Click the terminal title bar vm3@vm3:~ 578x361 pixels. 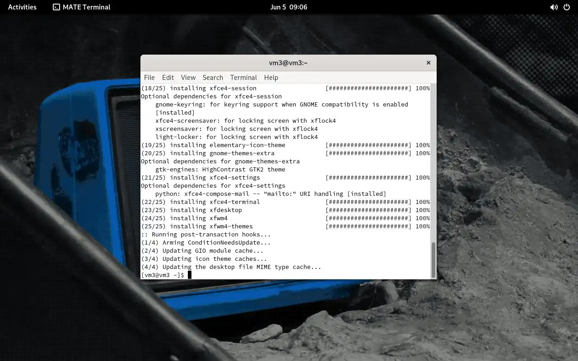click(x=289, y=63)
